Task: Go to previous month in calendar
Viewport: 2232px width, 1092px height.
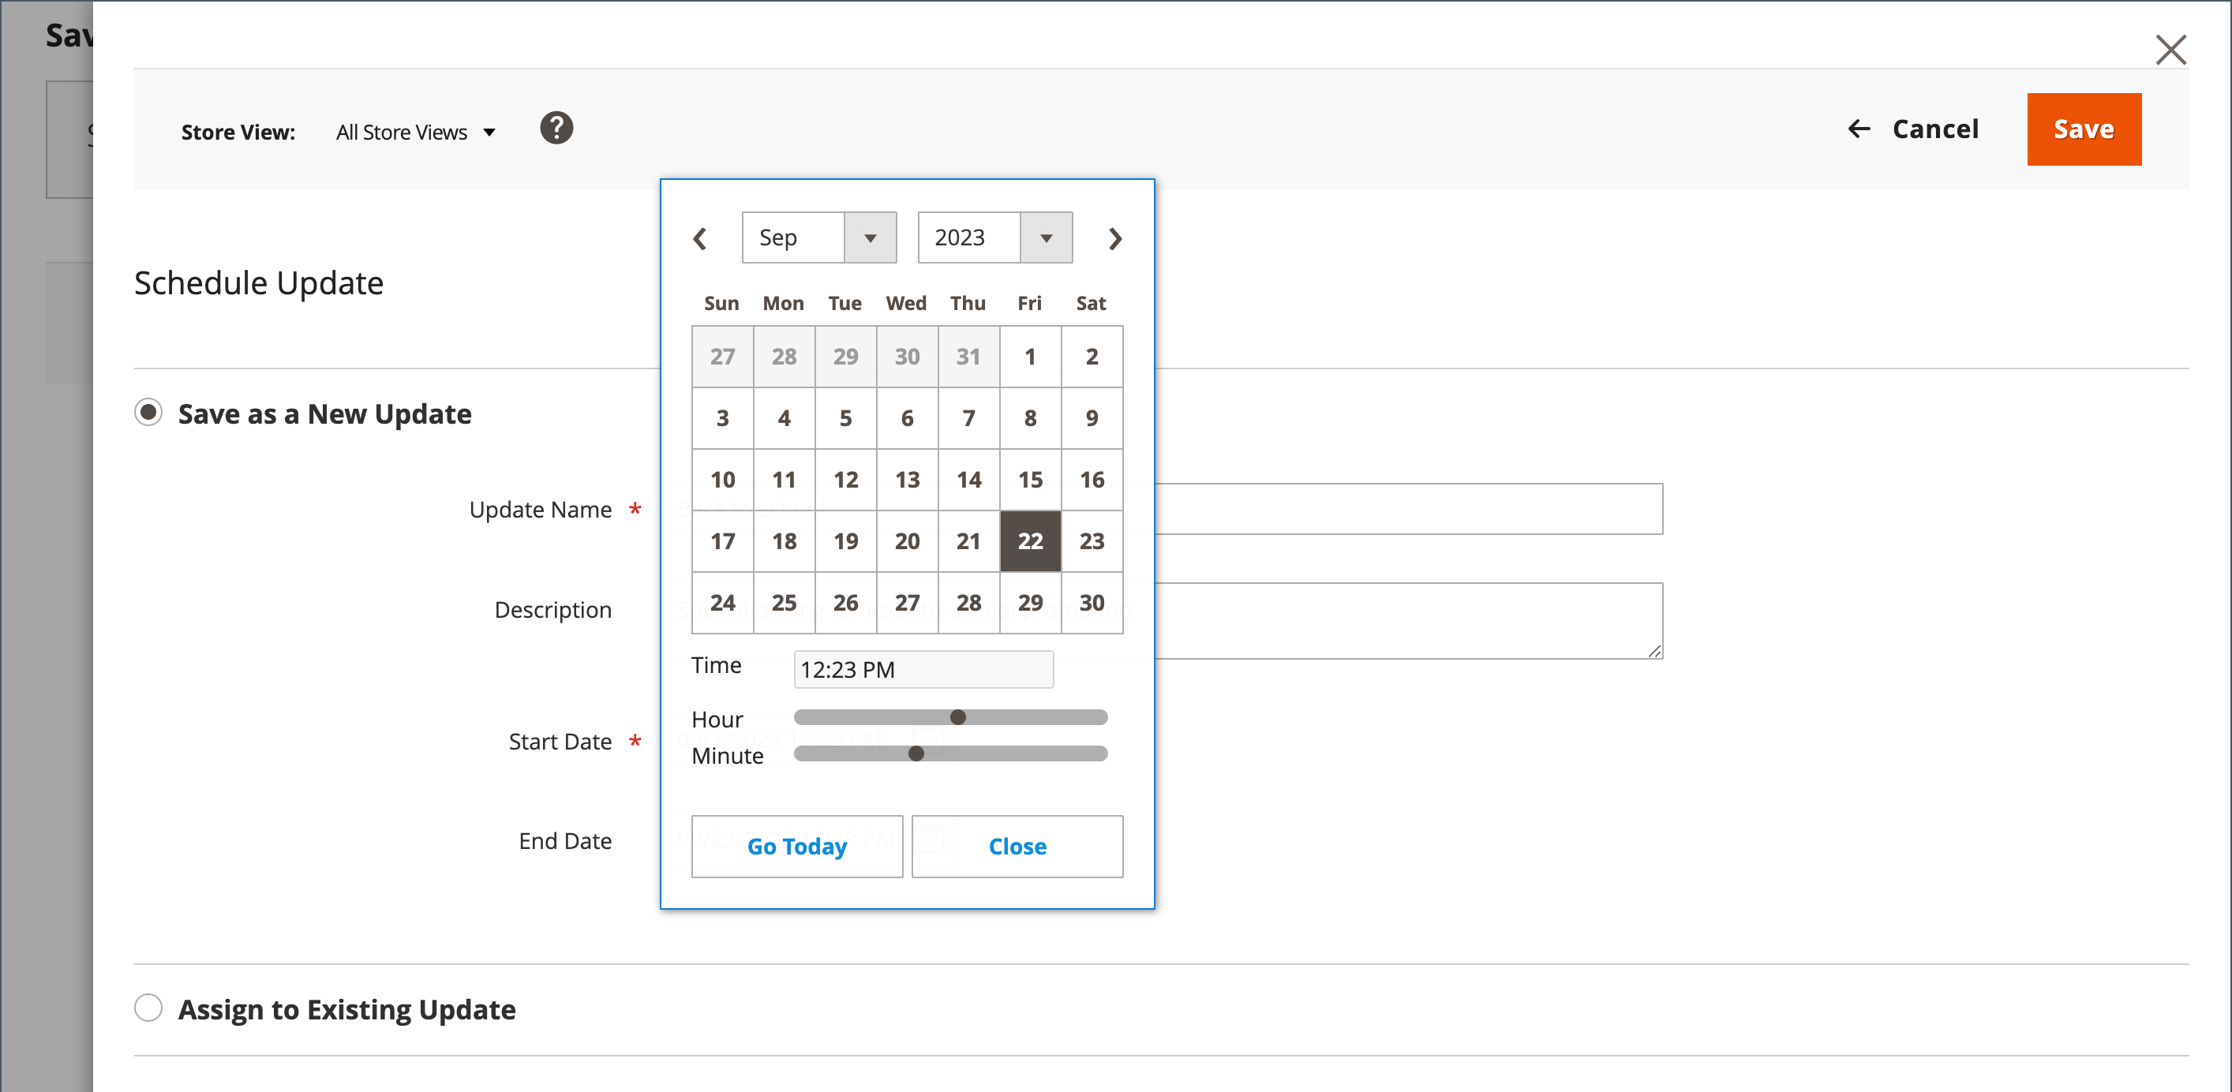Action: pyautogui.click(x=700, y=238)
